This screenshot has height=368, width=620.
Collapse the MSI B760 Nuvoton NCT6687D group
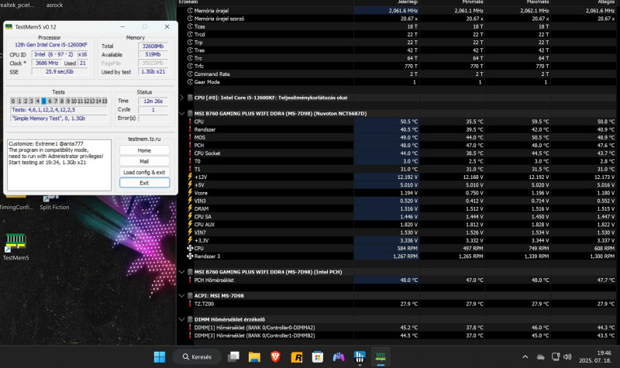click(182, 113)
